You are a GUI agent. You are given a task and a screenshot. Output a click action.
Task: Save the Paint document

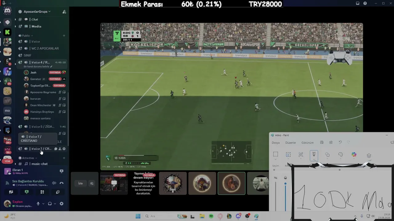coord(322,142)
